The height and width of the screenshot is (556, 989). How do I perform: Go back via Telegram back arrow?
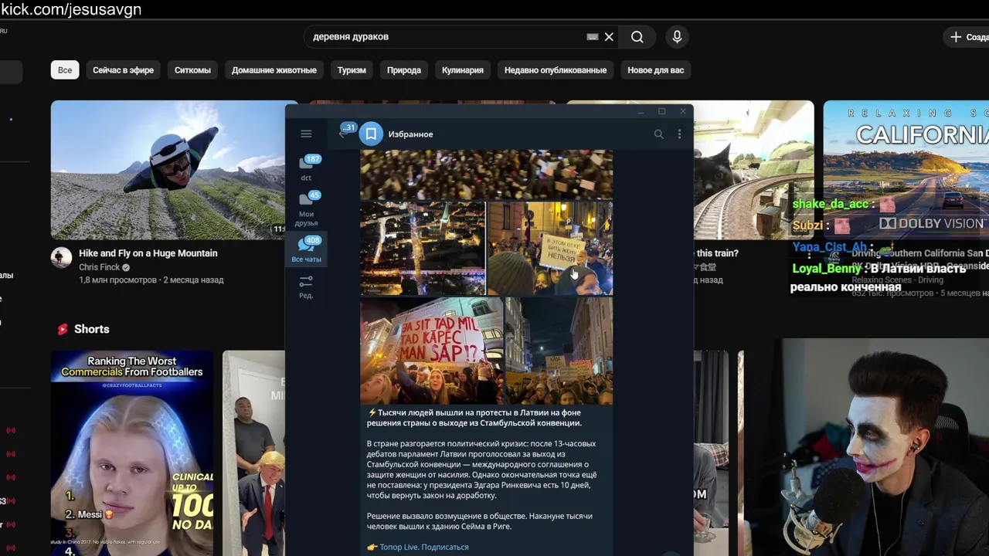pos(344,134)
